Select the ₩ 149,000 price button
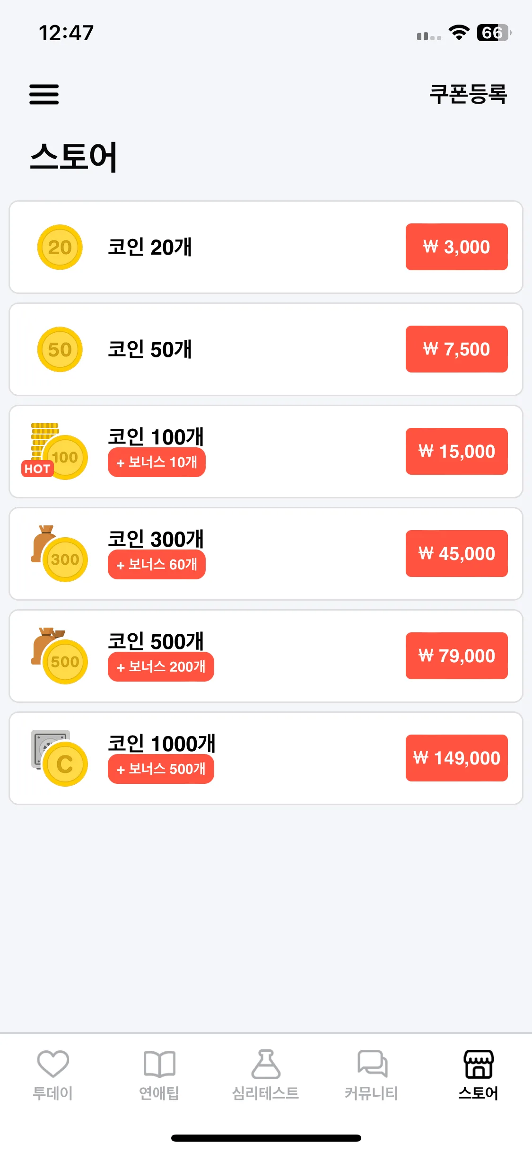532x1153 pixels. point(456,758)
